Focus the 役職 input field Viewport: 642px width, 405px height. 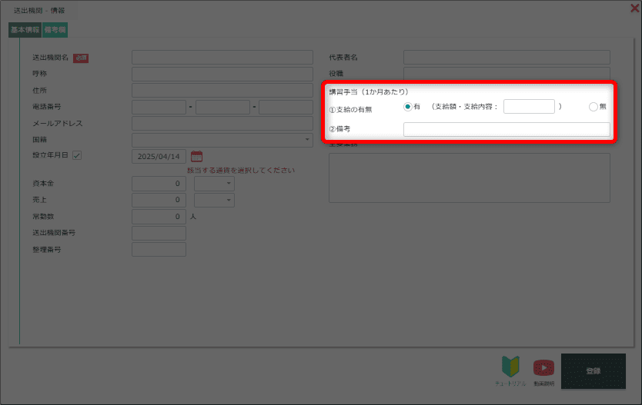(507, 74)
